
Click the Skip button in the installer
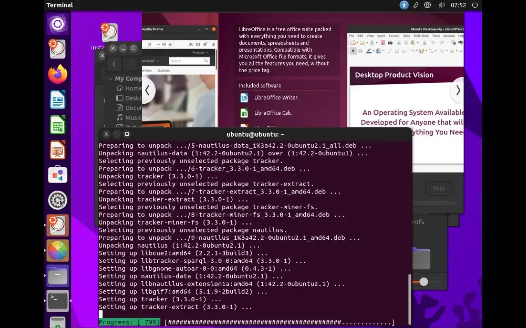(x=438, y=188)
